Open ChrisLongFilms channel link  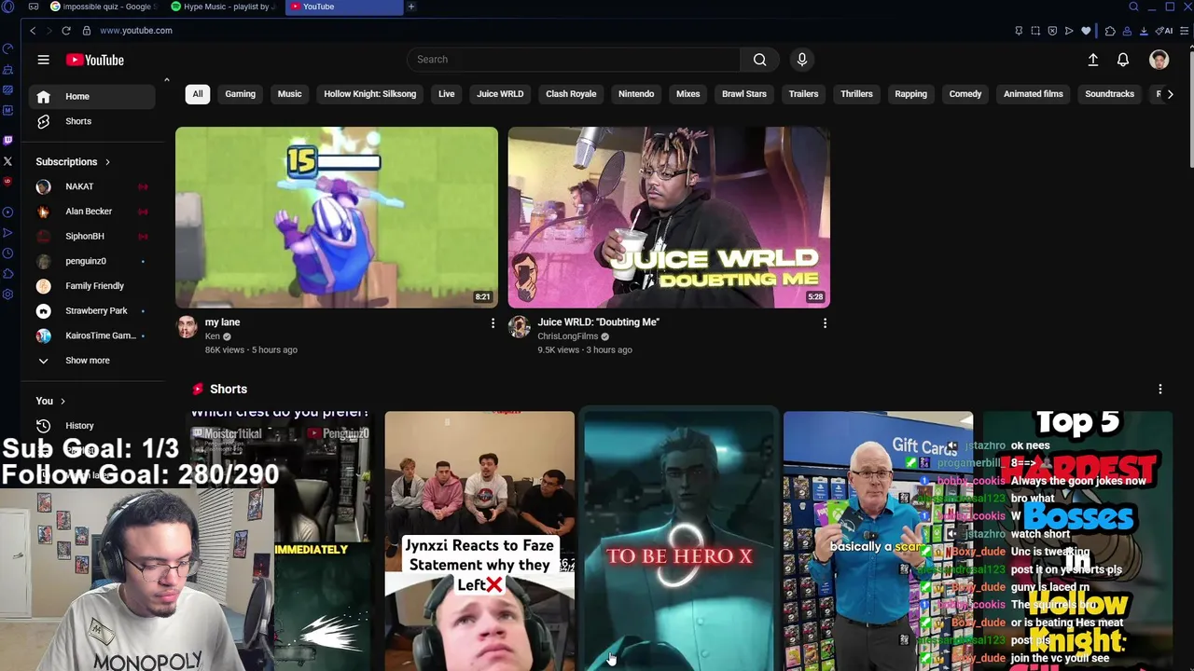(567, 336)
